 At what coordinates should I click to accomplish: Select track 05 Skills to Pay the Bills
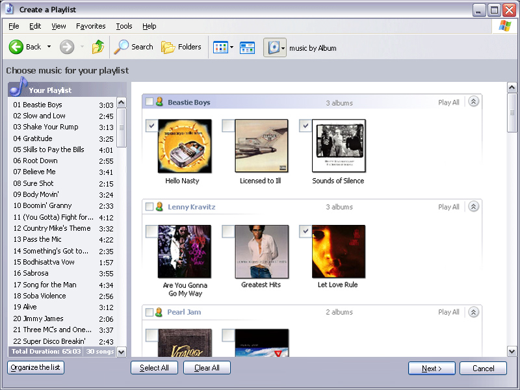coord(63,149)
